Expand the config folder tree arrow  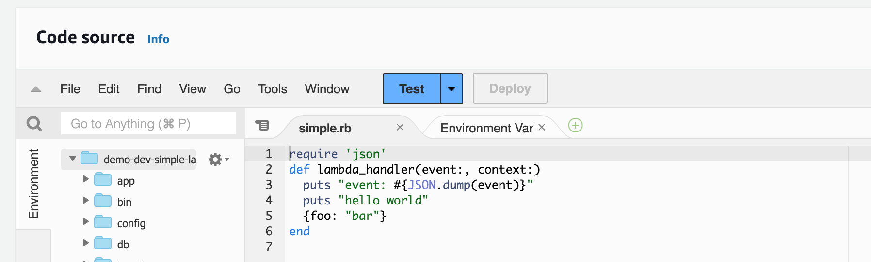click(x=86, y=222)
